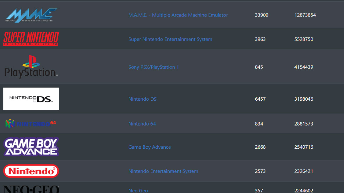Screen dimensions: 344x193
Task: Click the Game Boy Advance logo
Action: click(31, 147)
